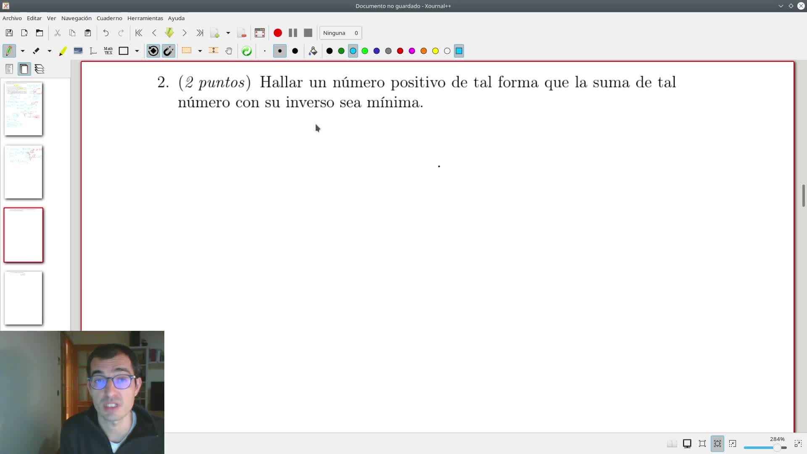Open the Cuaderno menu

pyautogui.click(x=109, y=18)
